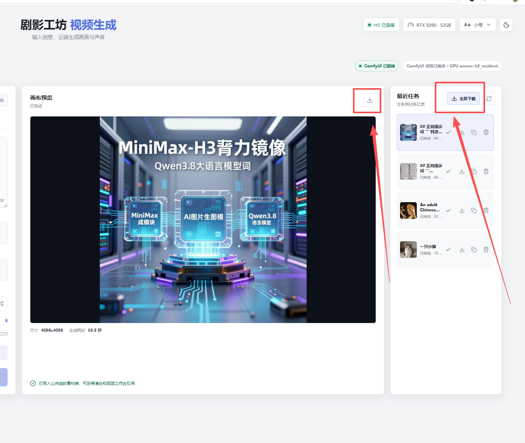Select the An adult Chinese... task title
This screenshot has height=443, width=525.
point(430,207)
